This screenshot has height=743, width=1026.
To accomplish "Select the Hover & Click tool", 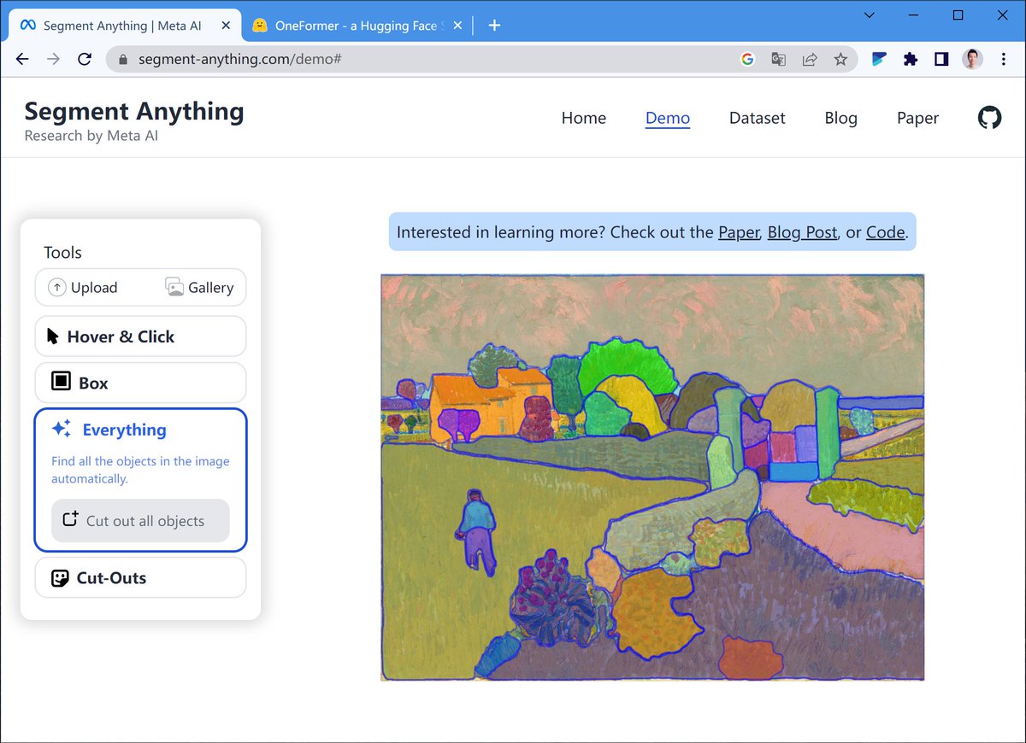I will click(140, 336).
